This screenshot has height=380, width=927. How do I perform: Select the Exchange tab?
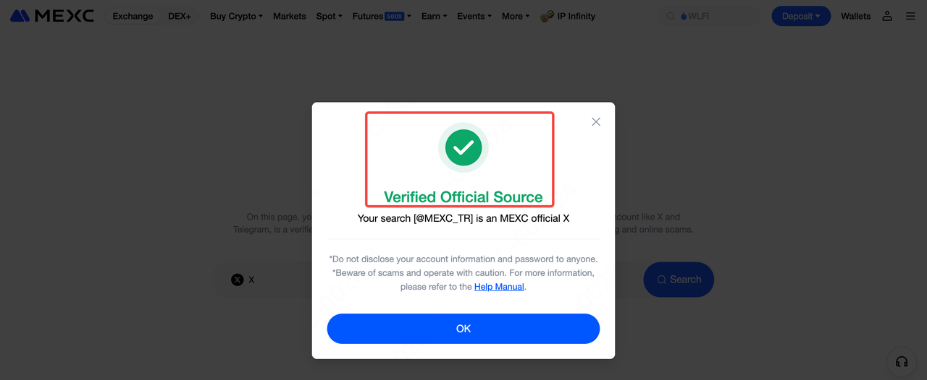(133, 16)
